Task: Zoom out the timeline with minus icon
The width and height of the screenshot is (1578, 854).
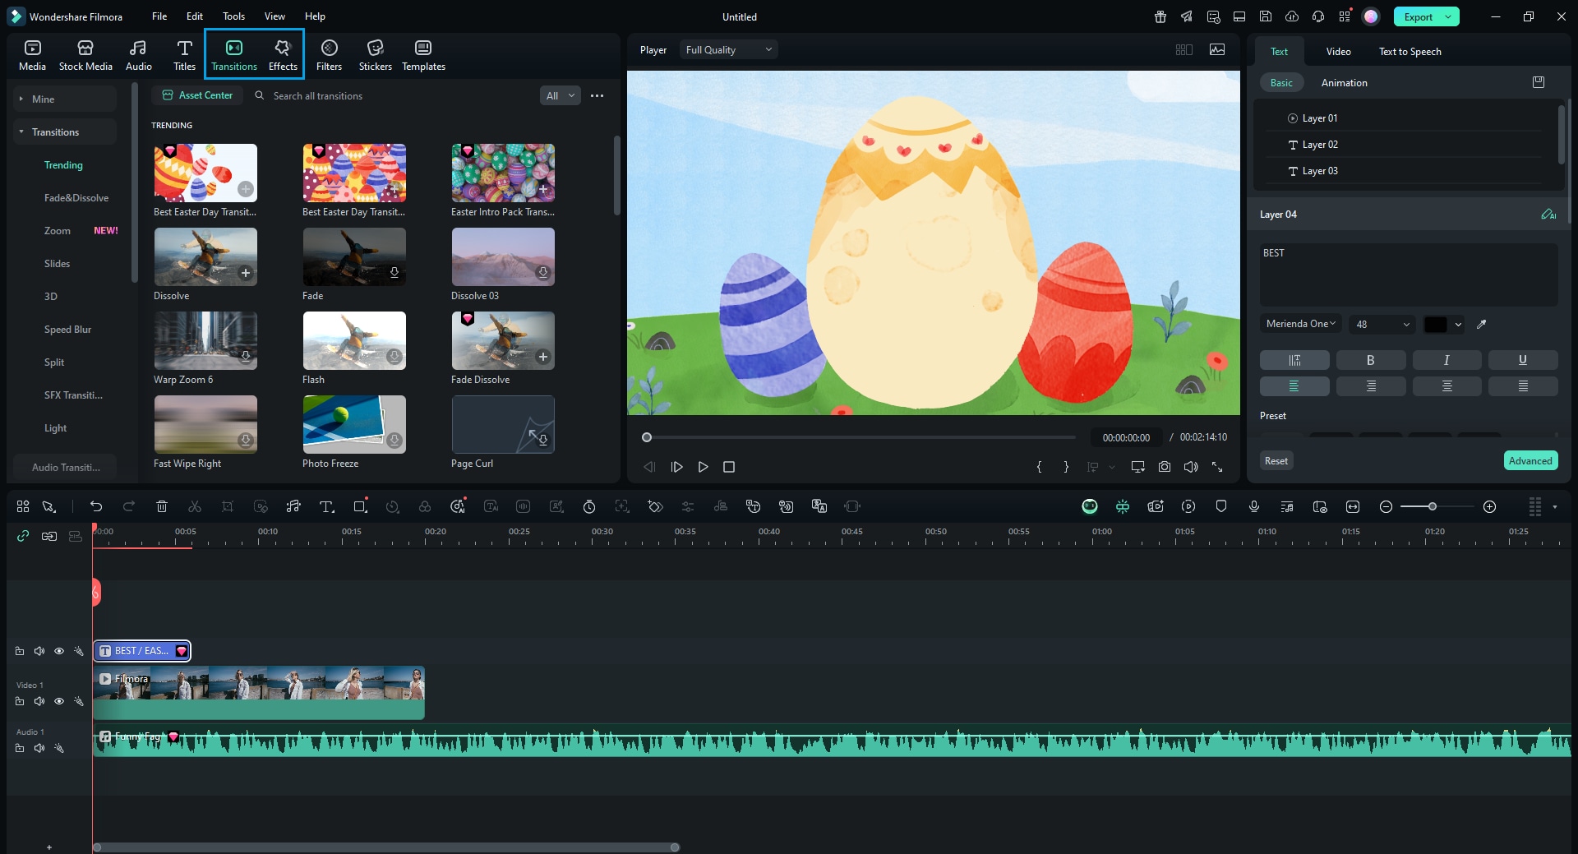Action: pos(1386,506)
